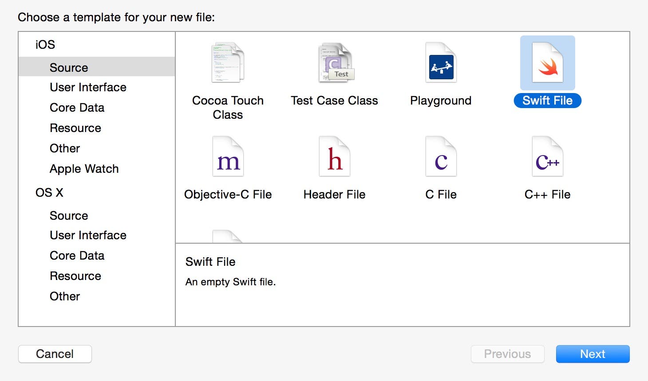Click the 'An empty Swift file.' description

click(230, 282)
